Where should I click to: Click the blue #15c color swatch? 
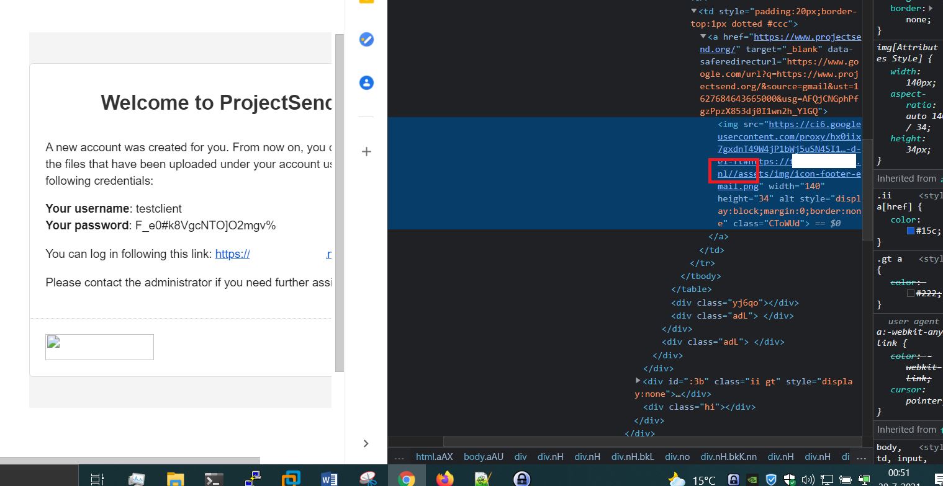(x=910, y=230)
